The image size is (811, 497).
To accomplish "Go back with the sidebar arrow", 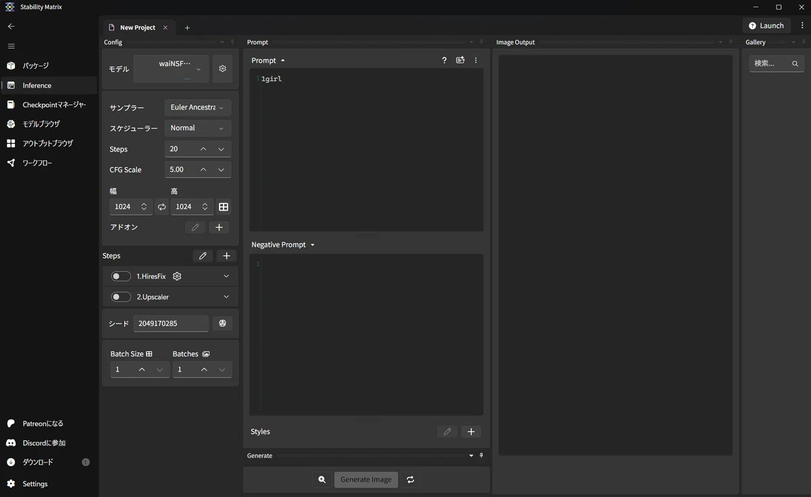I will pyautogui.click(x=11, y=26).
